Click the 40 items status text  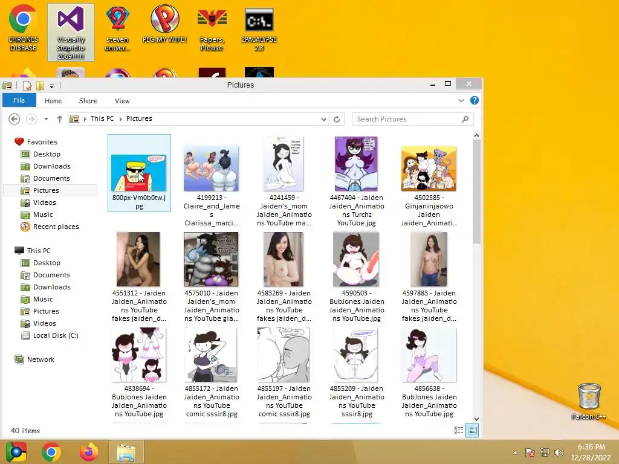point(25,430)
